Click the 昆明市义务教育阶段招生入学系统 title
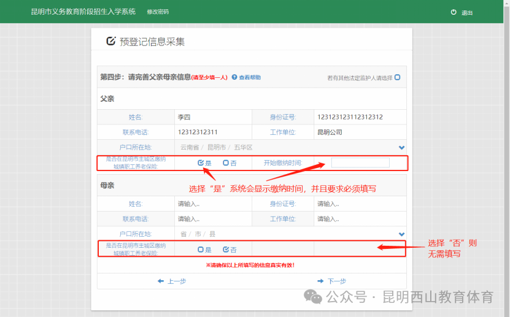 83,12
